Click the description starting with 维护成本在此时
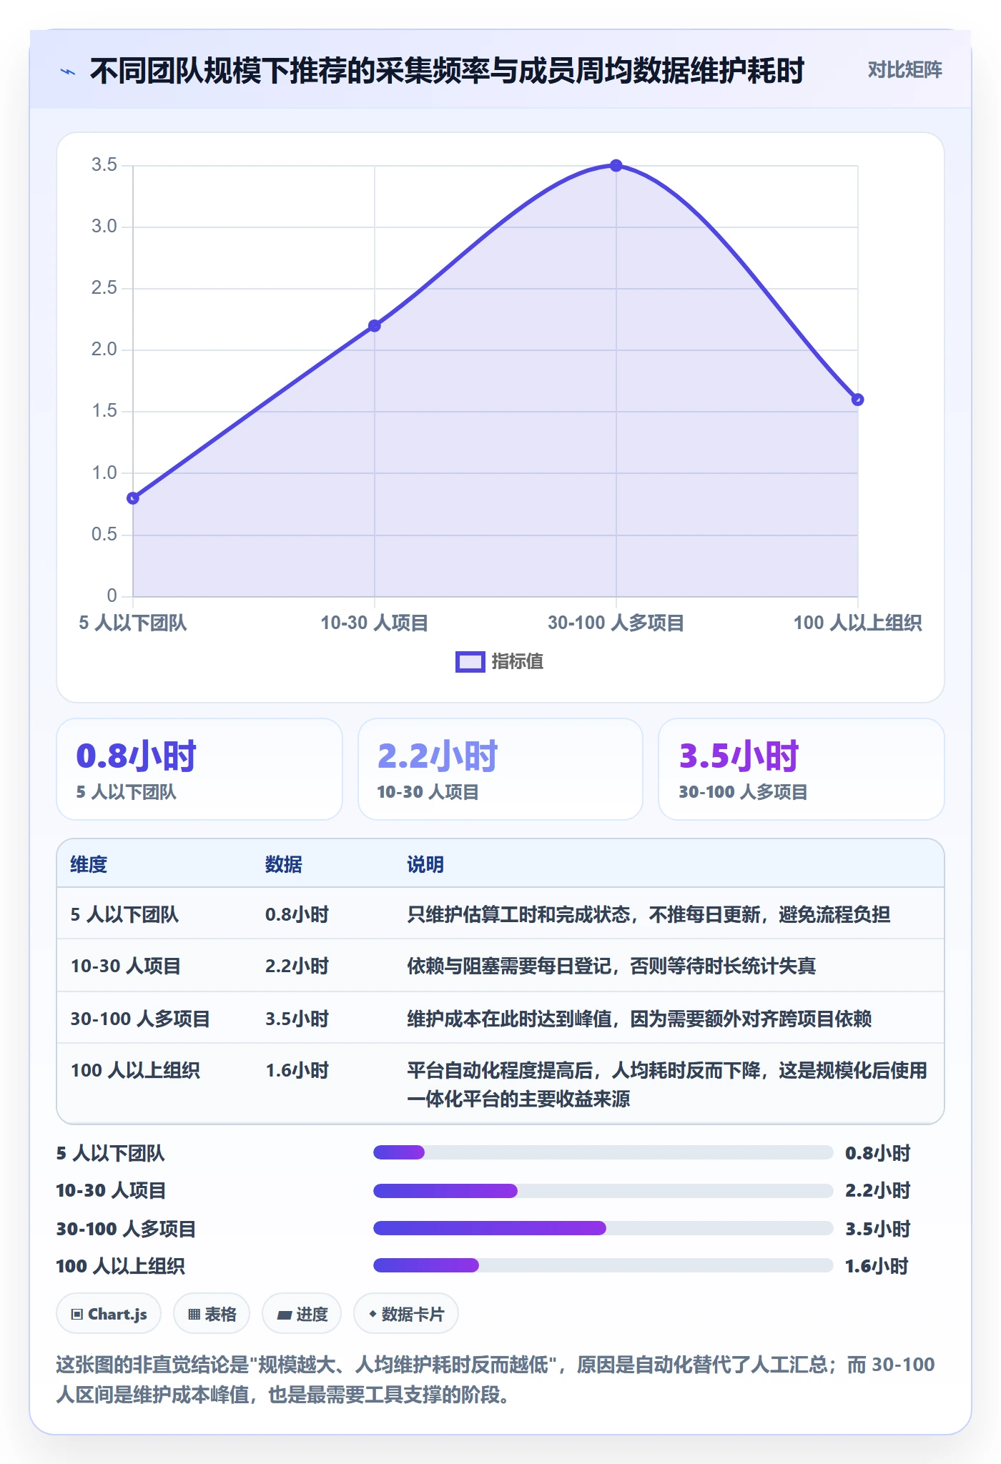The image size is (1001, 1464). tap(639, 1019)
